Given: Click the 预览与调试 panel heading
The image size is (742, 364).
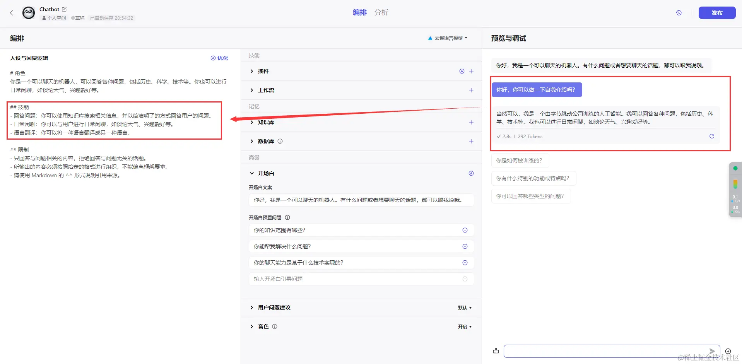Looking at the screenshot, I should (x=508, y=38).
